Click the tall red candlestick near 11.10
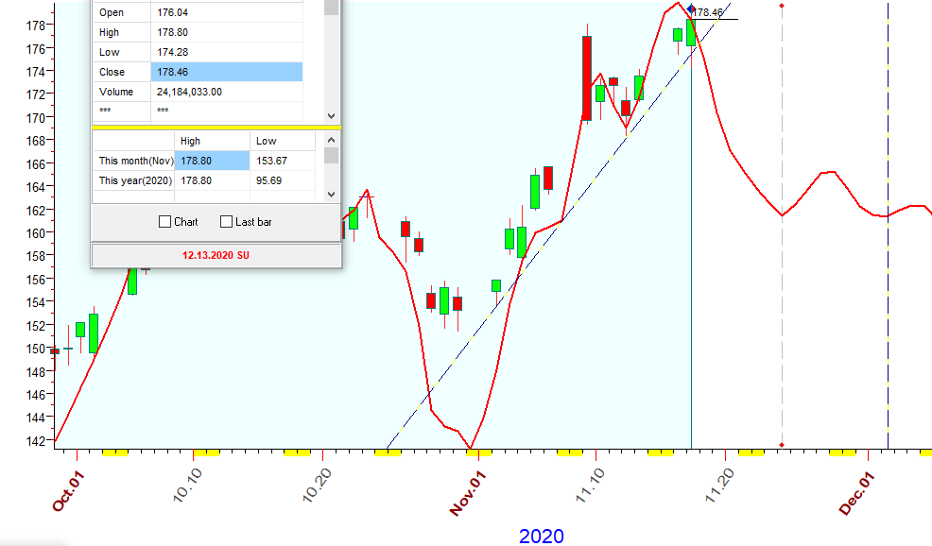 587,78
